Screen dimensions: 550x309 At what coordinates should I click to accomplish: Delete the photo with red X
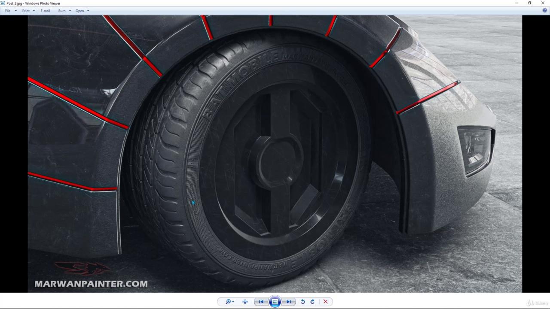point(325,302)
